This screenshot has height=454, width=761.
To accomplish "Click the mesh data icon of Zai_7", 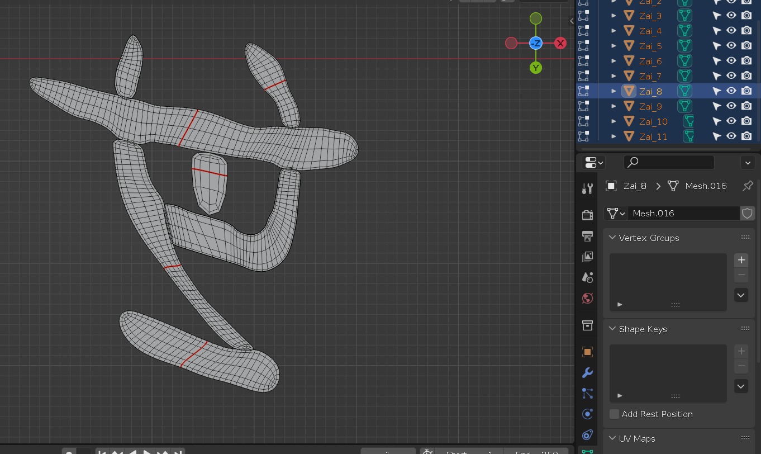I will click(684, 76).
